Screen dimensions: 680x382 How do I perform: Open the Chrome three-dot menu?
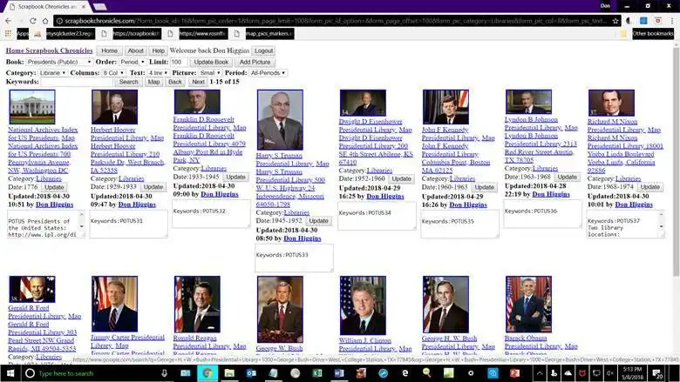[672, 21]
